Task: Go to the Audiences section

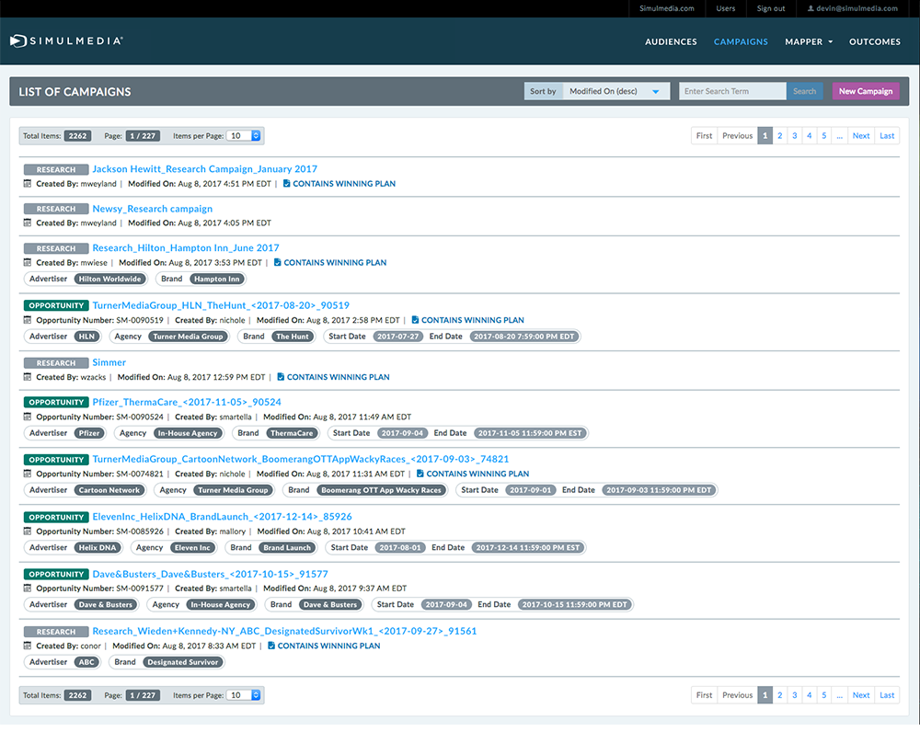Action: (x=671, y=41)
